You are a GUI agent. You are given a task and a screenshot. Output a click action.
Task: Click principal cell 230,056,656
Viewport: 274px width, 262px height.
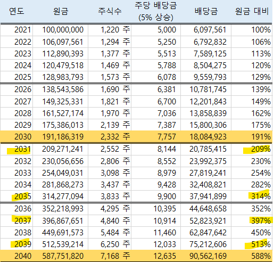pos(63,161)
